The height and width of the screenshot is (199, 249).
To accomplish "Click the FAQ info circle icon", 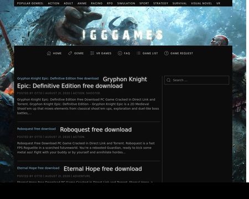I will coord(120,53).
